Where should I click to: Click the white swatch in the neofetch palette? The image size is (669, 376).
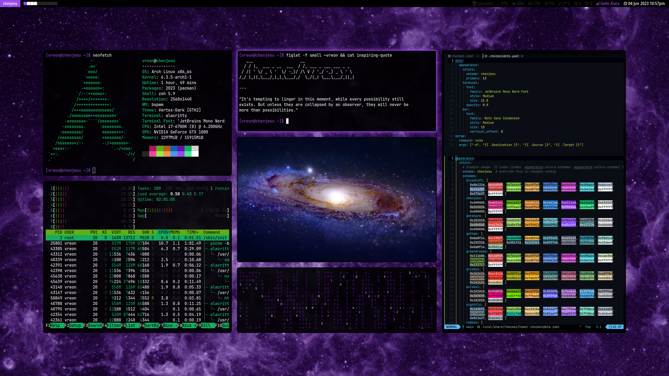[195, 154]
